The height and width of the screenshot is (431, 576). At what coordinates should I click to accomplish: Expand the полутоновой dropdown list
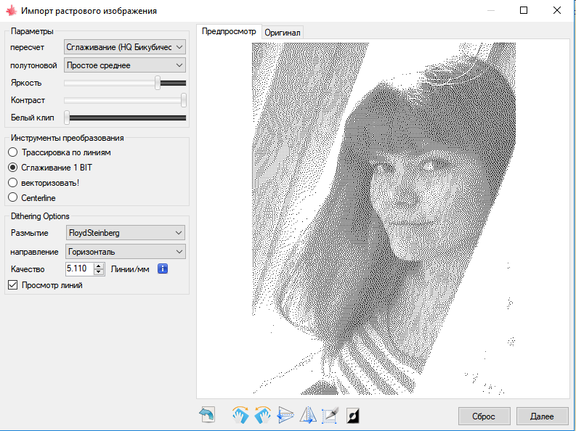pyautogui.click(x=125, y=65)
